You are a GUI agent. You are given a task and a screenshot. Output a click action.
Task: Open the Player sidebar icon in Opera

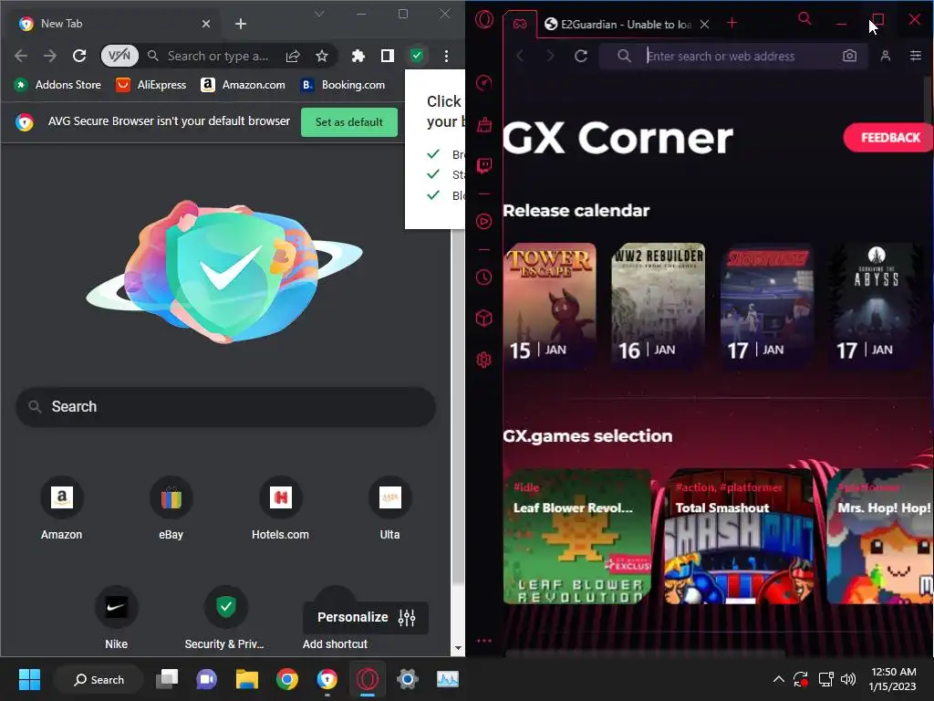tap(484, 222)
